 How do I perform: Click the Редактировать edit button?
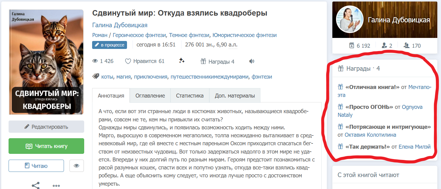pyautogui.click(x=46, y=127)
